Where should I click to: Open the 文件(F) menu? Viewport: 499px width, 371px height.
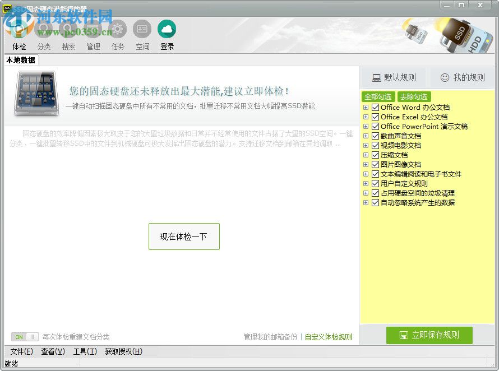[21, 351]
